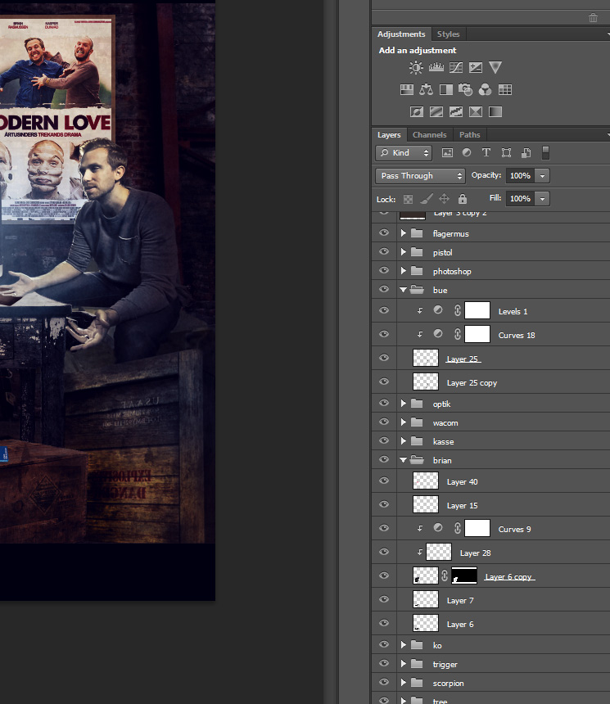Select the Layer 7 row
This screenshot has width=610, height=704.
click(x=490, y=599)
